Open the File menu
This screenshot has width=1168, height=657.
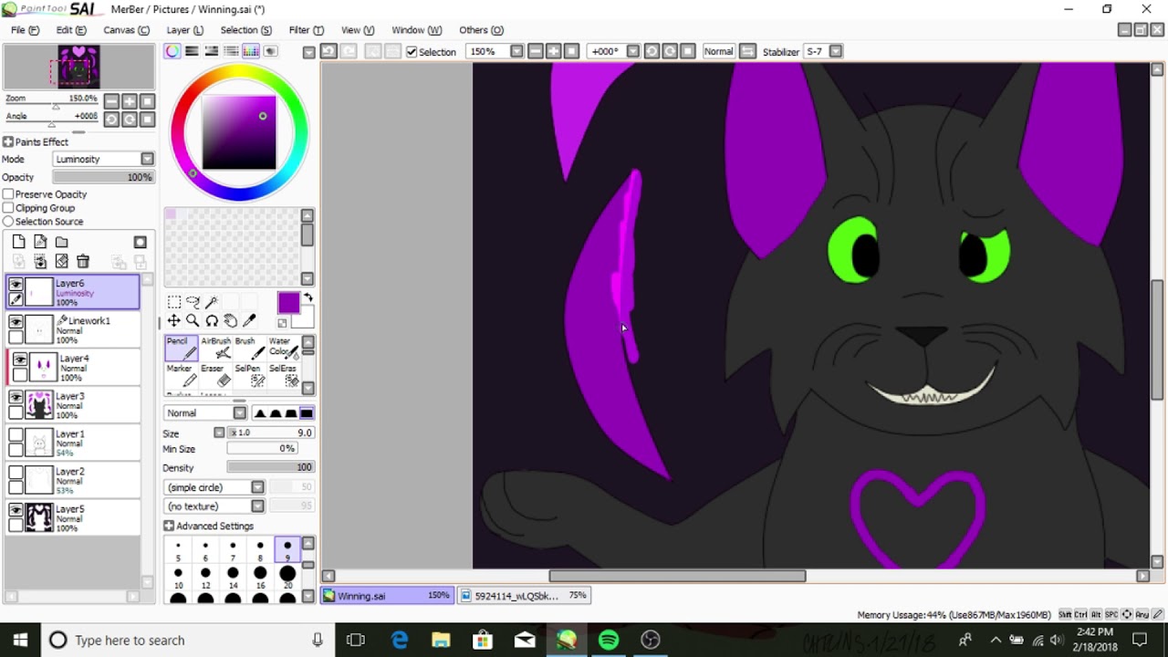[25, 30]
